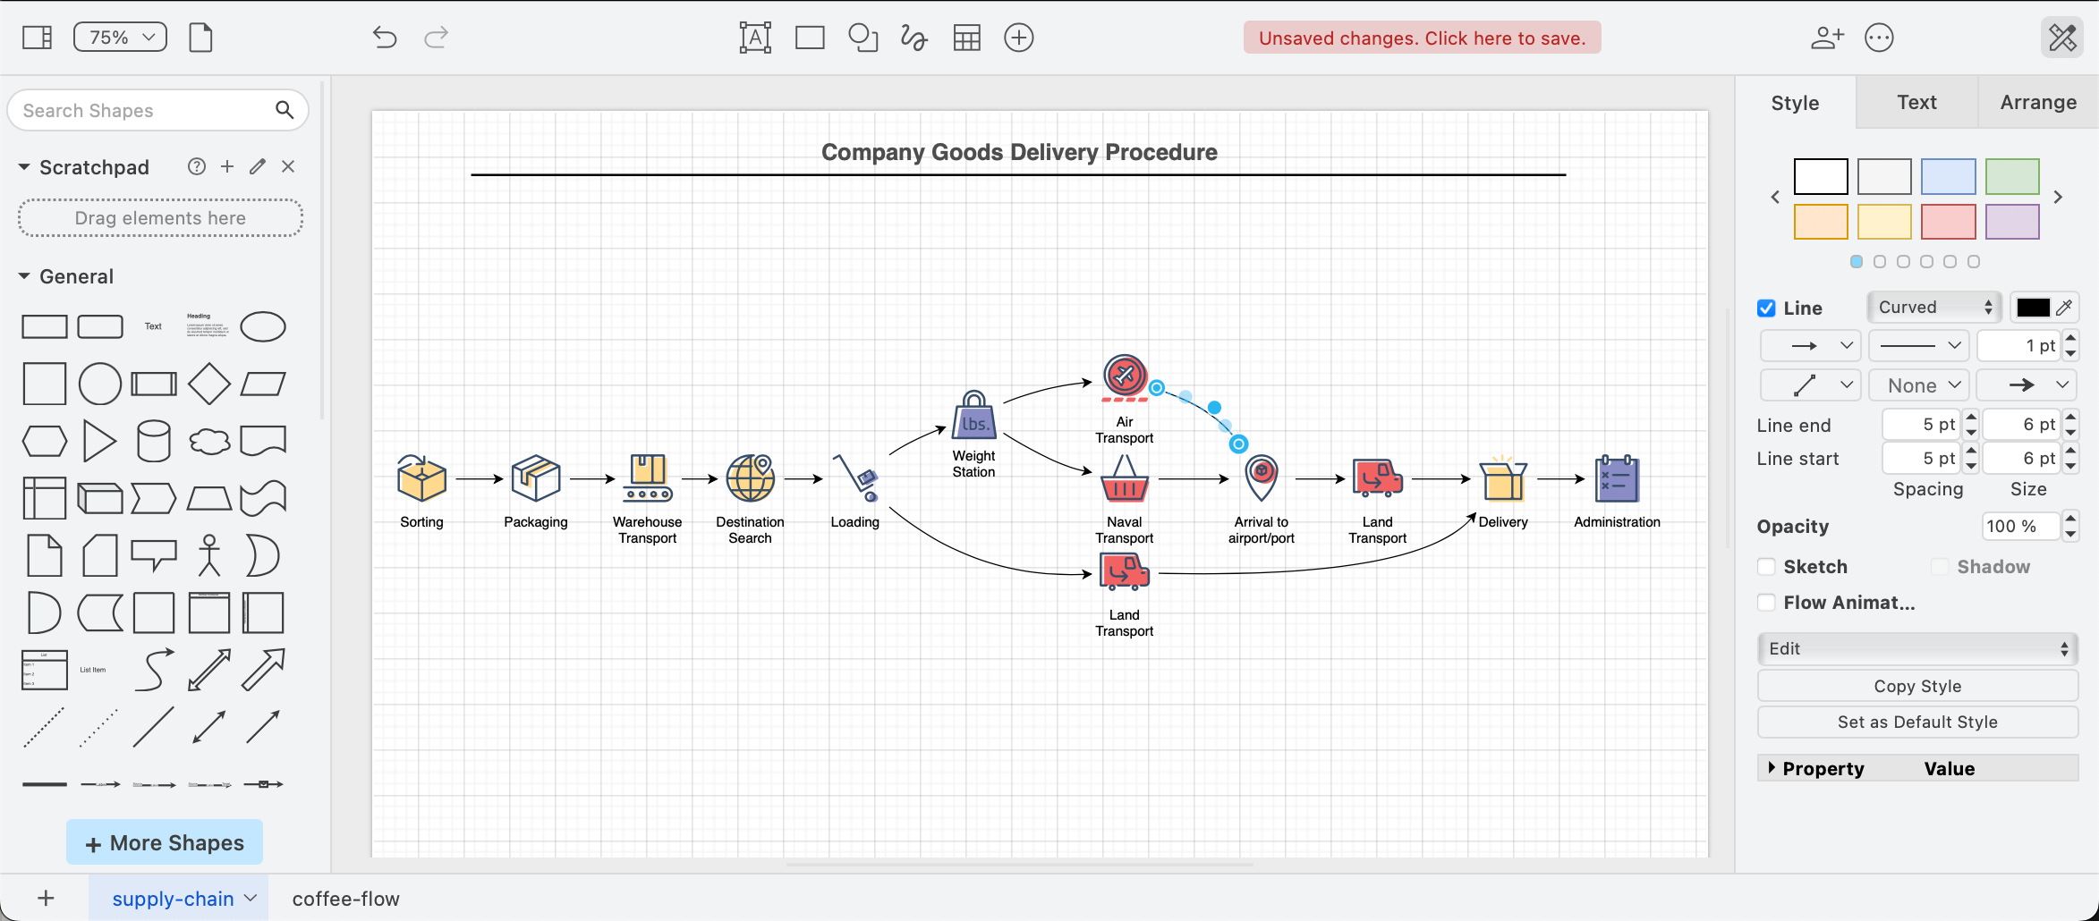
Task: Select the freehand drawing tool
Action: 914,38
